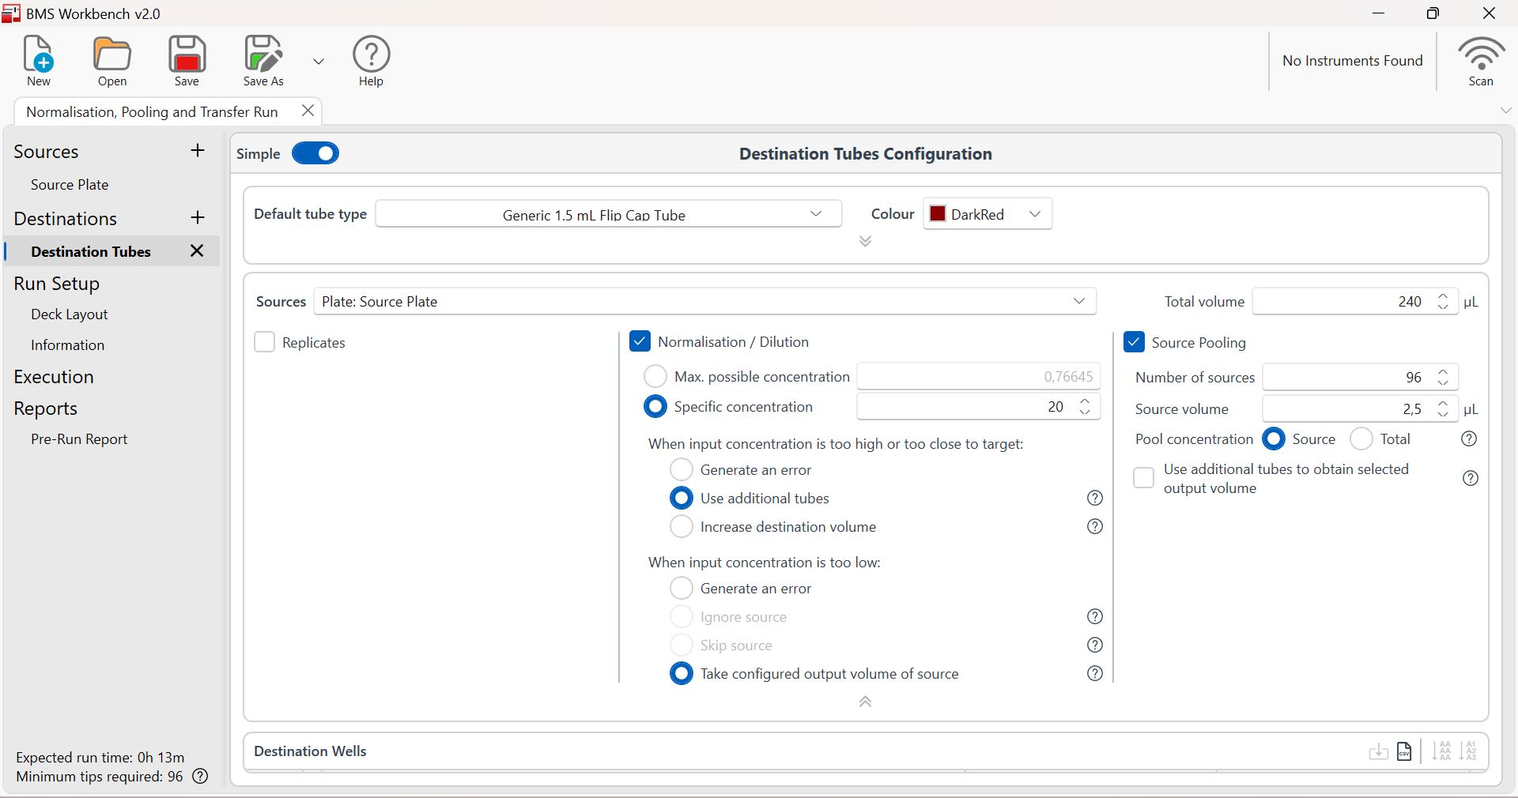1518x798 pixels.
Task: Select Max. possible concentration radio button
Action: 655,376
